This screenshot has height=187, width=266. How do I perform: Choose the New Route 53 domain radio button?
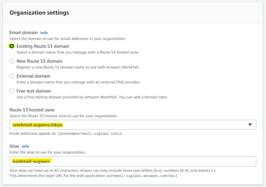click(12, 61)
